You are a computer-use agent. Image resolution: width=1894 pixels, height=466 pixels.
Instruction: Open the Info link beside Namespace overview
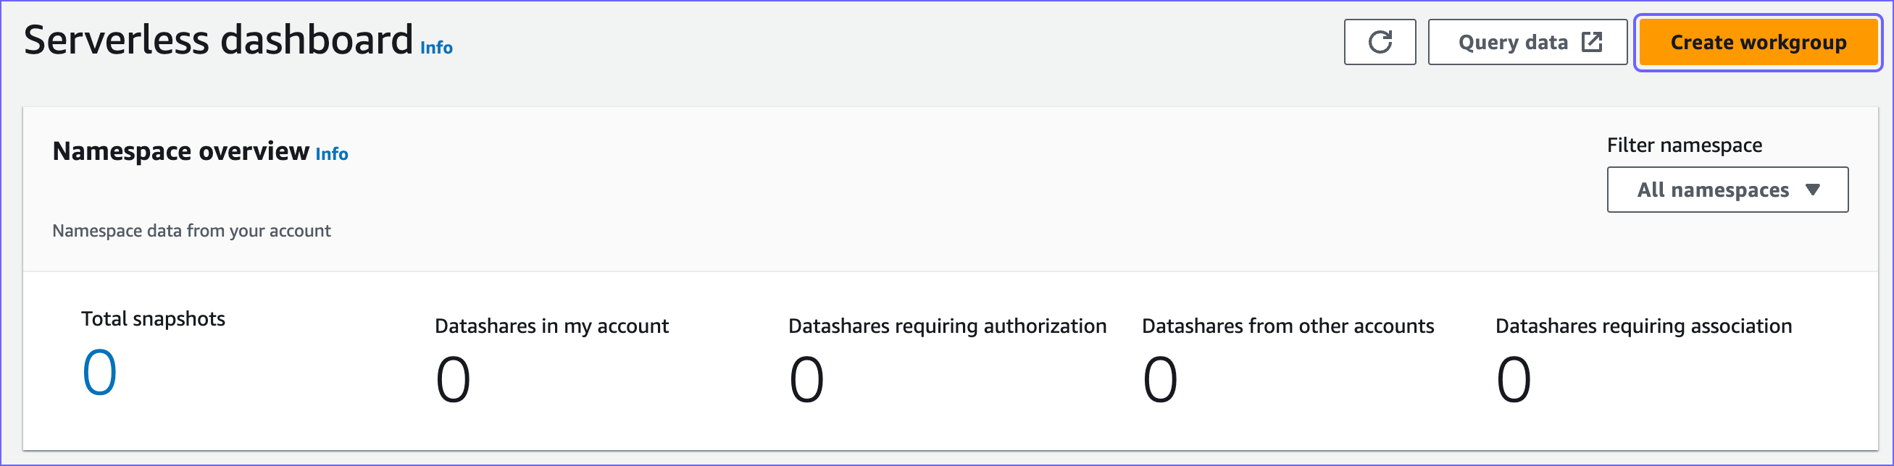[x=332, y=154]
